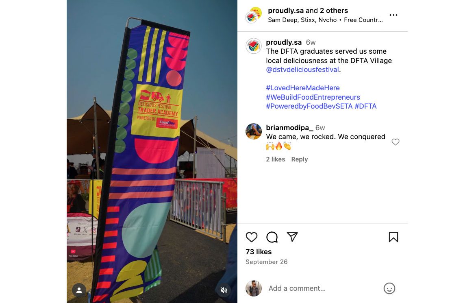Open comments via speech bubble icon
This screenshot has width=474, height=303.
click(272, 237)
